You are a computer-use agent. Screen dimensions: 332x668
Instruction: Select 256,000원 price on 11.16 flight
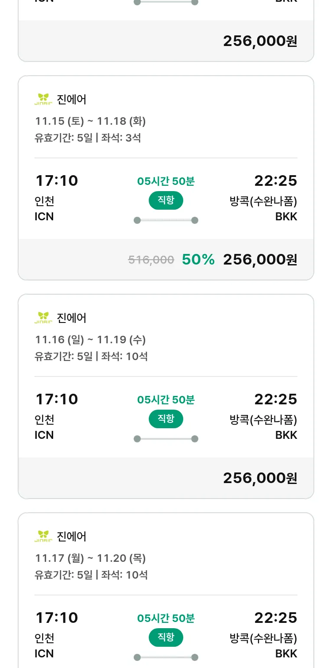(x=260, y=478)
